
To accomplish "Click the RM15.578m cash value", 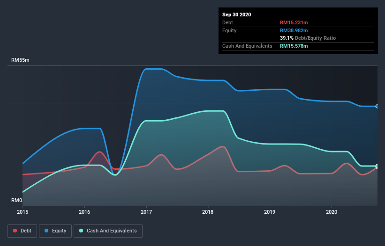I will (294, 46).
